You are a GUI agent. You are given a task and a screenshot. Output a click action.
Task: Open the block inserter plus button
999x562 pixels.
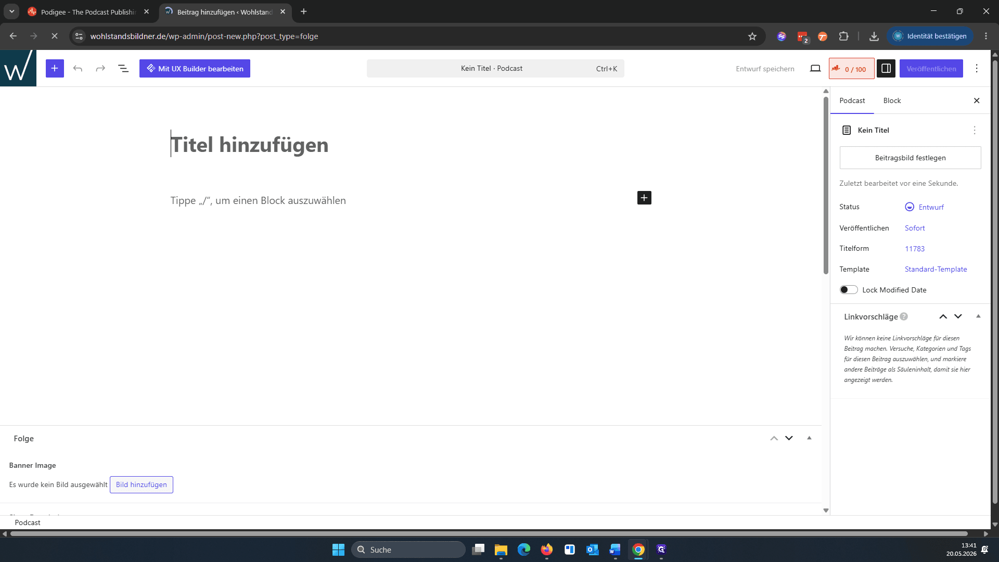55,68
